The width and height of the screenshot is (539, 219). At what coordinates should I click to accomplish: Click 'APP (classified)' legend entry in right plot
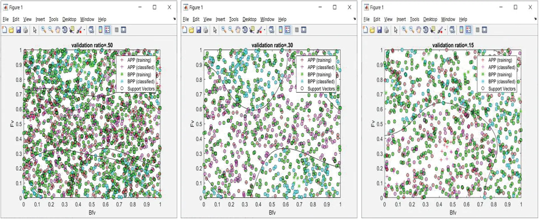pyautogui.click(x=502, y=67)
